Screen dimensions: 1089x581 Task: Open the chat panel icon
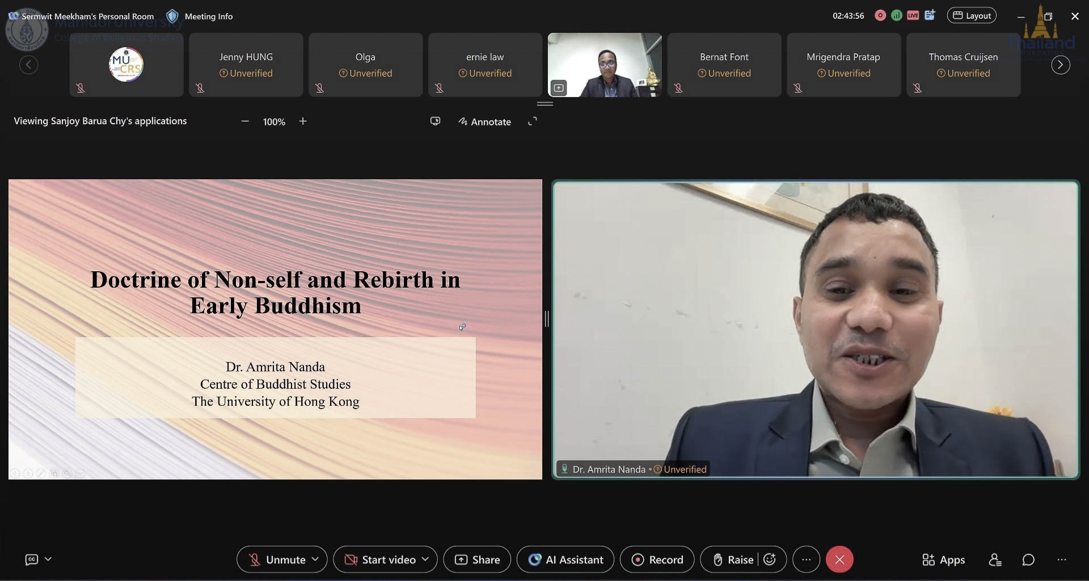[x=1028, y=560]
